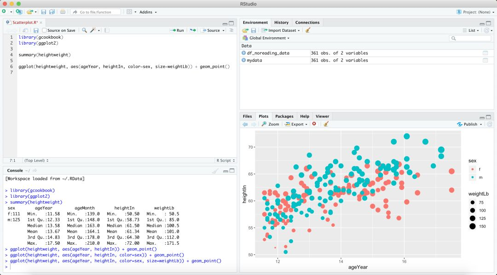Switch to the Packages tab
497x275 pixels.
tap(284, 116)
